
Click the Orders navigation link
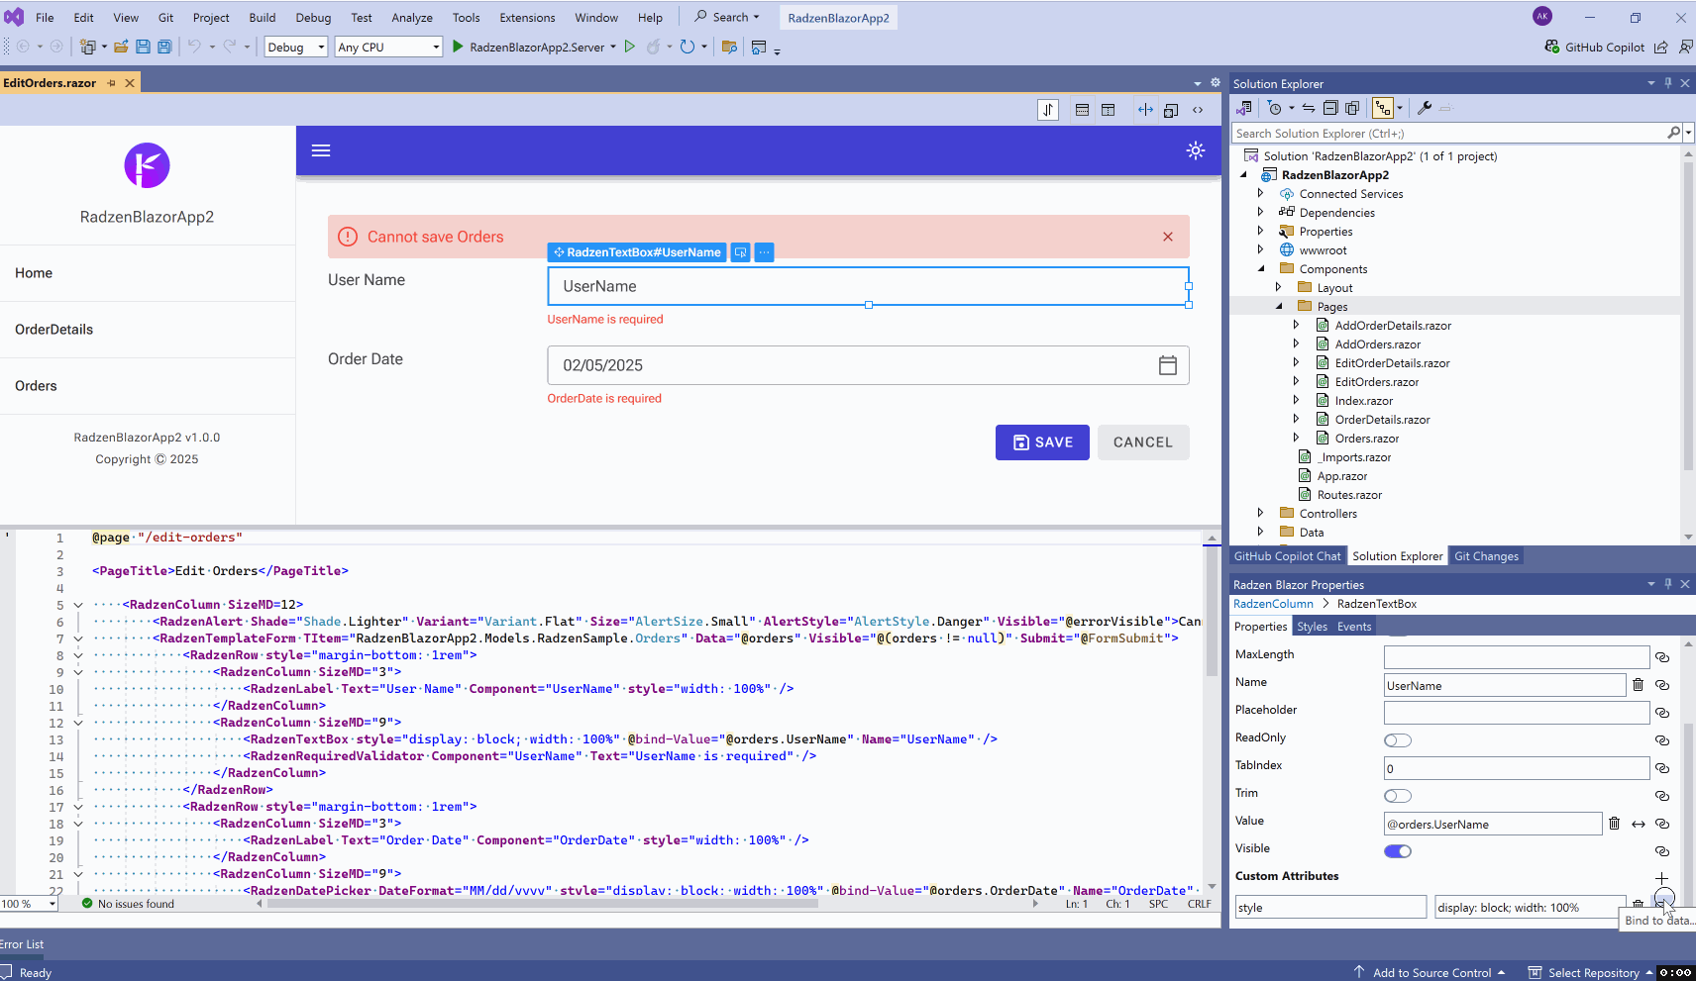[148, 386]
